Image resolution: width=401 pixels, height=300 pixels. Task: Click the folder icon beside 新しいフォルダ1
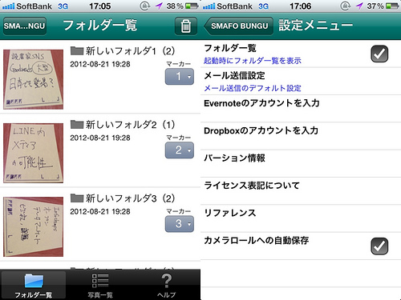coord(77,50)
